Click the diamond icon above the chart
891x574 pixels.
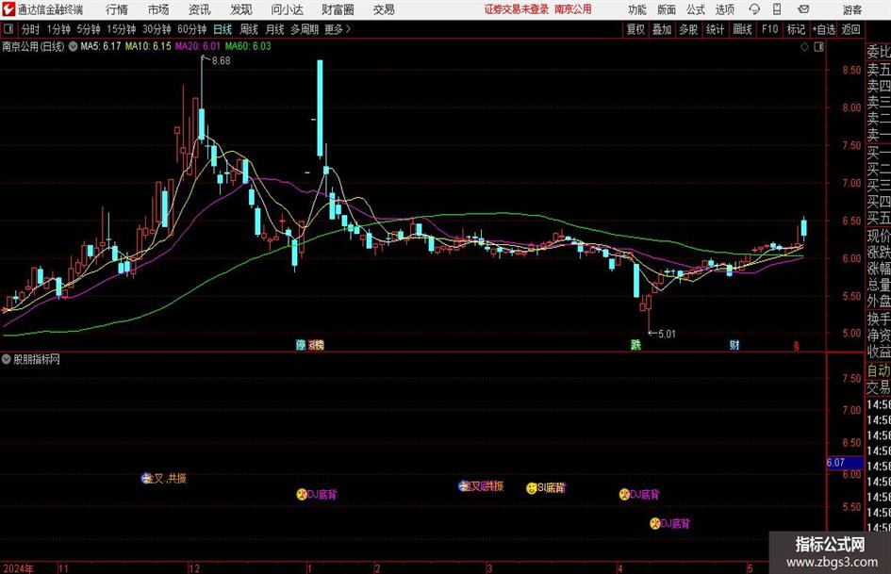point(804,46)
